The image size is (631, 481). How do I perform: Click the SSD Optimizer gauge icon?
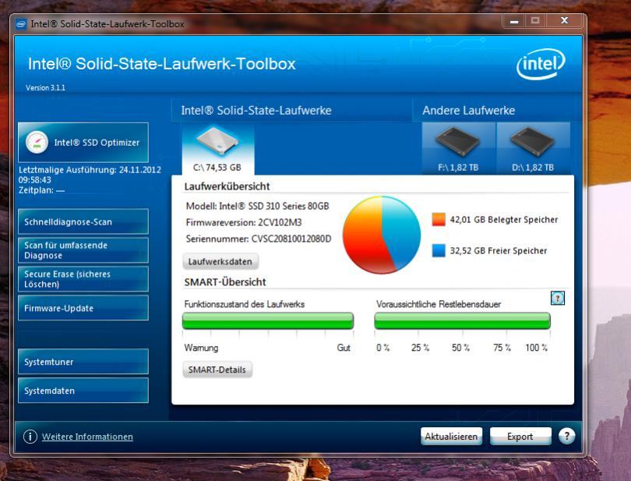(x=37, y=142)
